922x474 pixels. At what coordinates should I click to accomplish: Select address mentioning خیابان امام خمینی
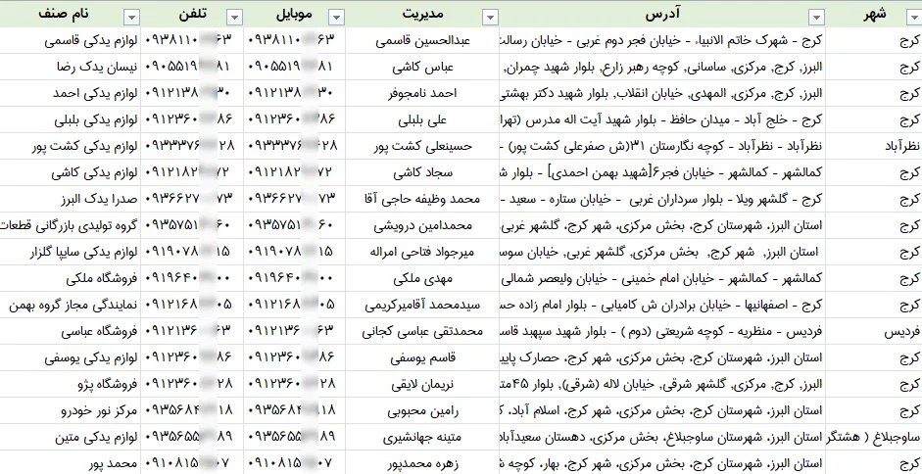point(662,279)
